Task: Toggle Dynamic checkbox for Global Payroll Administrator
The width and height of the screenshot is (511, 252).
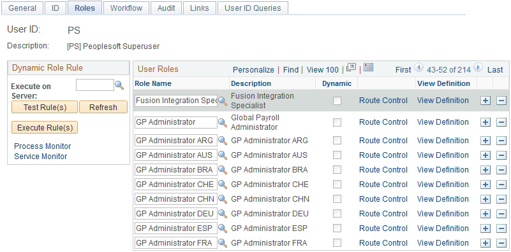Action: coord(337,123)
